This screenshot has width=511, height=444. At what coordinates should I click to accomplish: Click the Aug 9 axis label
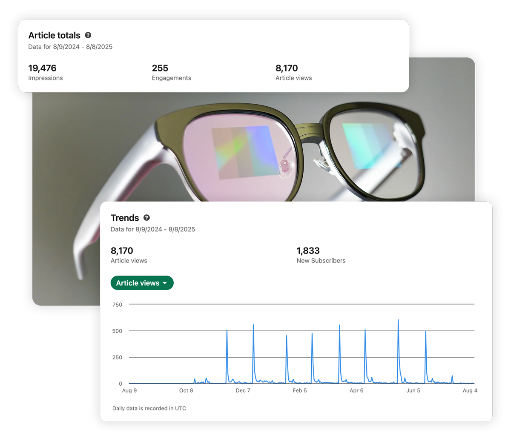(x=129, y=390)
